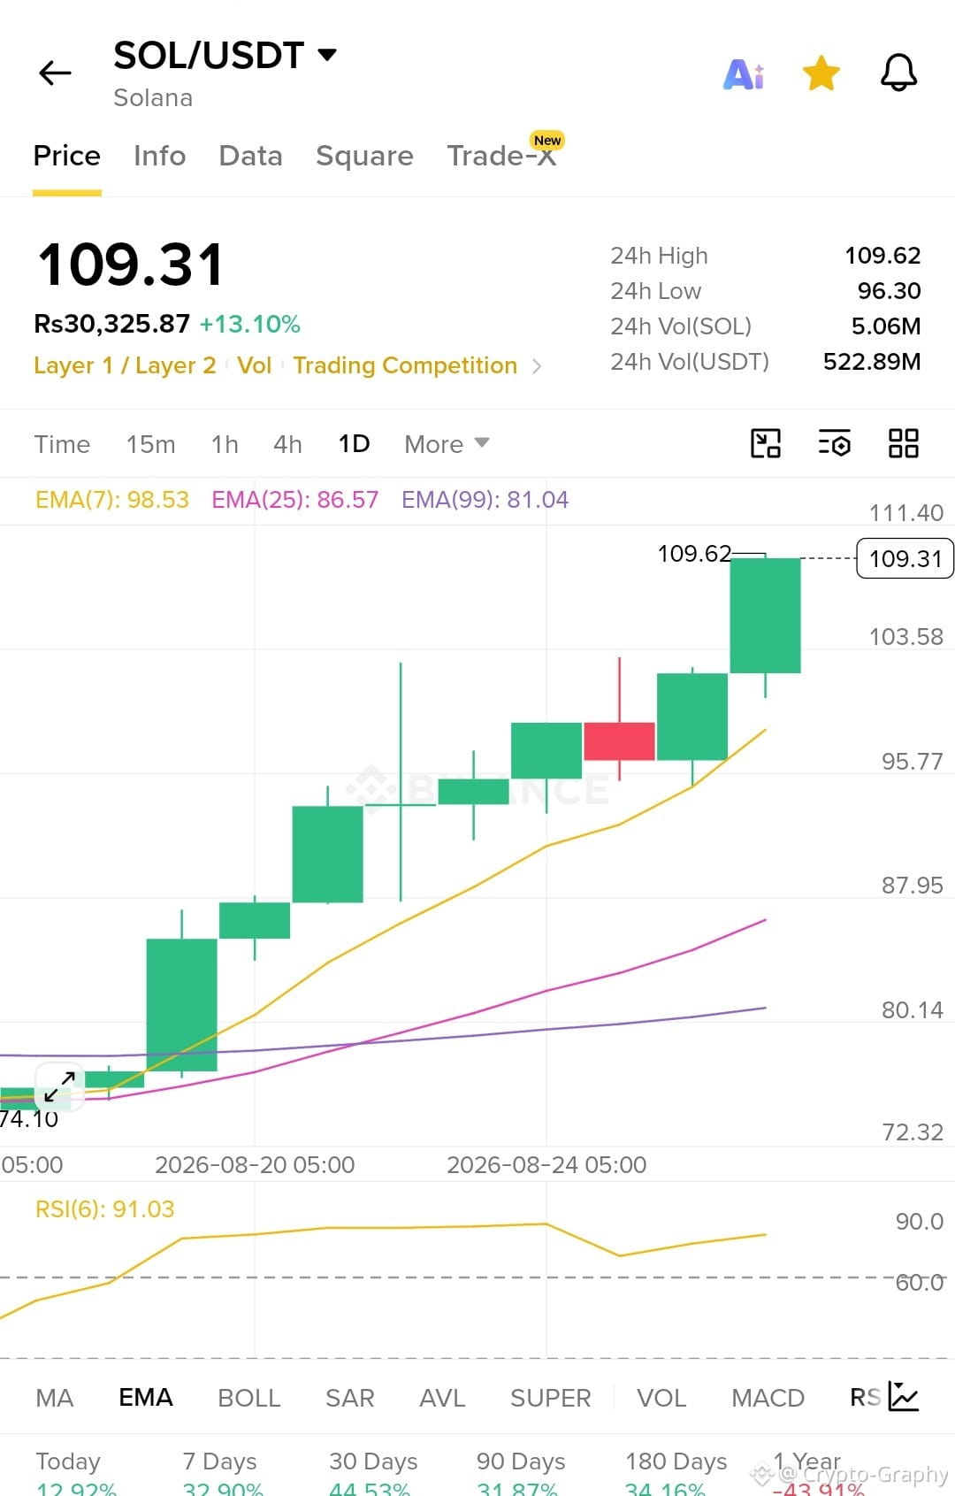This screenshot has height=1496, width=955.
Task: Click the EMA(7): 98.53 label
Action: [112, 500]
